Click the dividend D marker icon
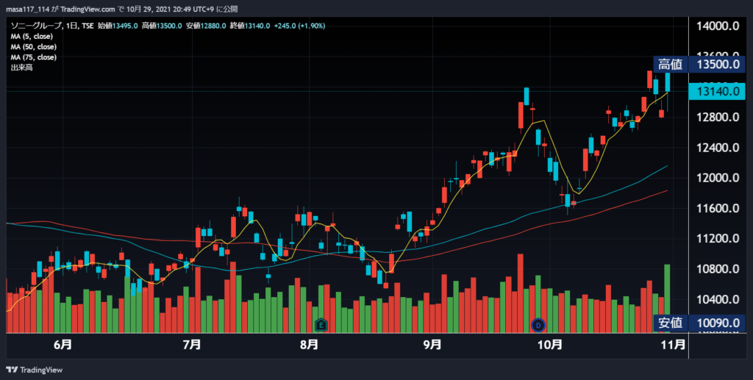Image resolution: width=753 pixels, height=380 pixels. pyautogui.click(x=538, y=326)
